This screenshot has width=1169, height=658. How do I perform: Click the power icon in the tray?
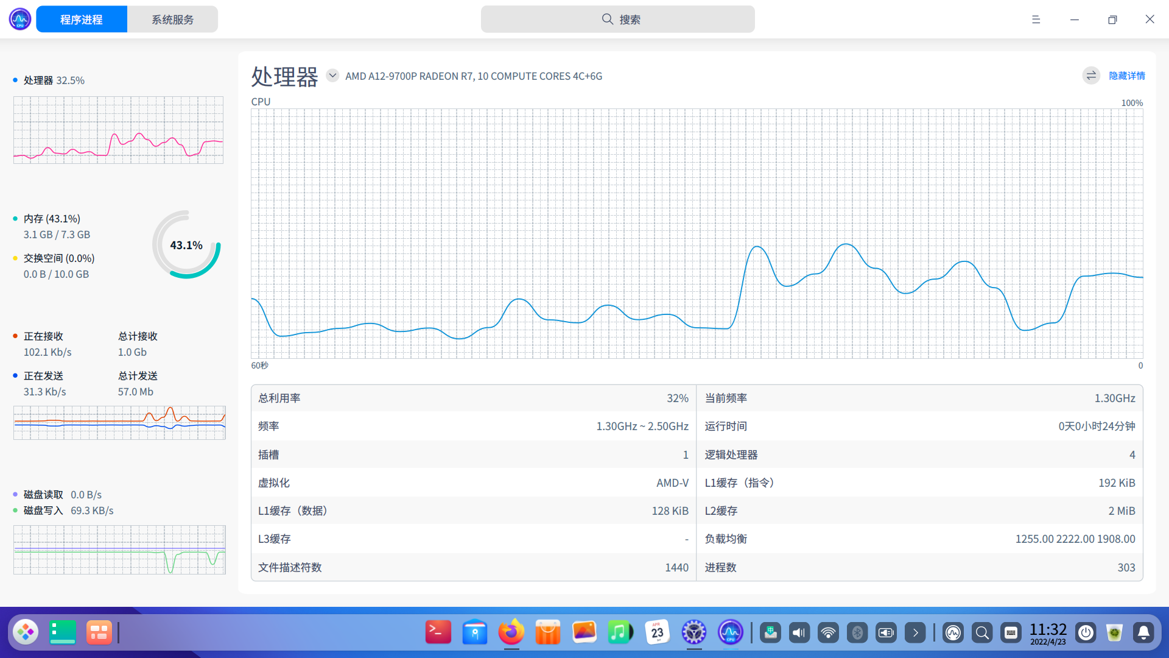click(x=1086, y=632)
